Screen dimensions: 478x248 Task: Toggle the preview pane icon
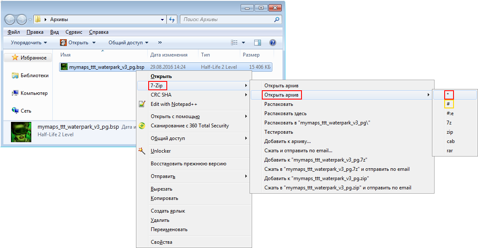click(258, 43)
